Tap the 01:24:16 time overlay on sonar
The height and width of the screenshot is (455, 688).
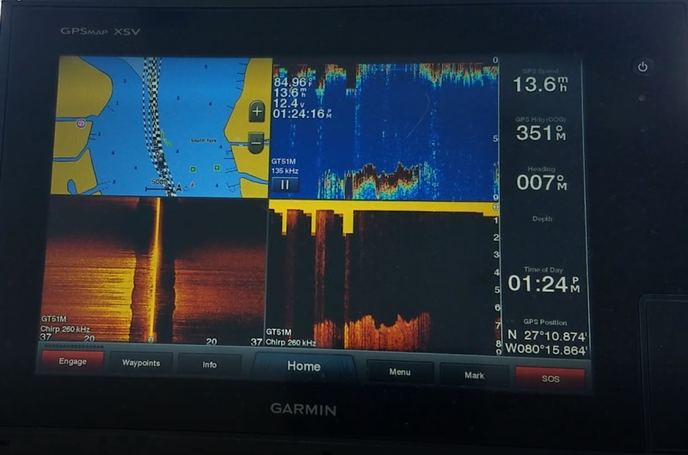click(303, 114)
